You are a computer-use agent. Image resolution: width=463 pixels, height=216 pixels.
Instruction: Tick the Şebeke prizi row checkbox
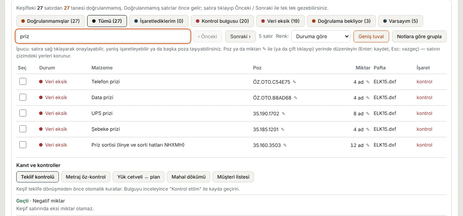point(23,129)
